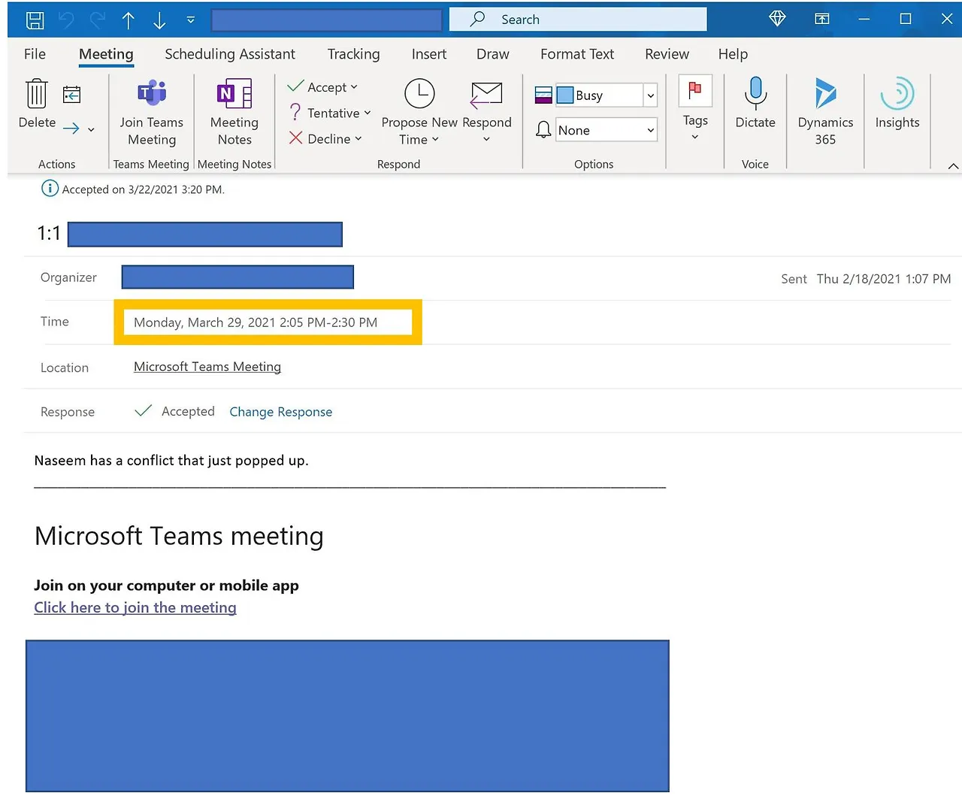Open the reminder None dropdown
The image size is (962, 805).
649,129
